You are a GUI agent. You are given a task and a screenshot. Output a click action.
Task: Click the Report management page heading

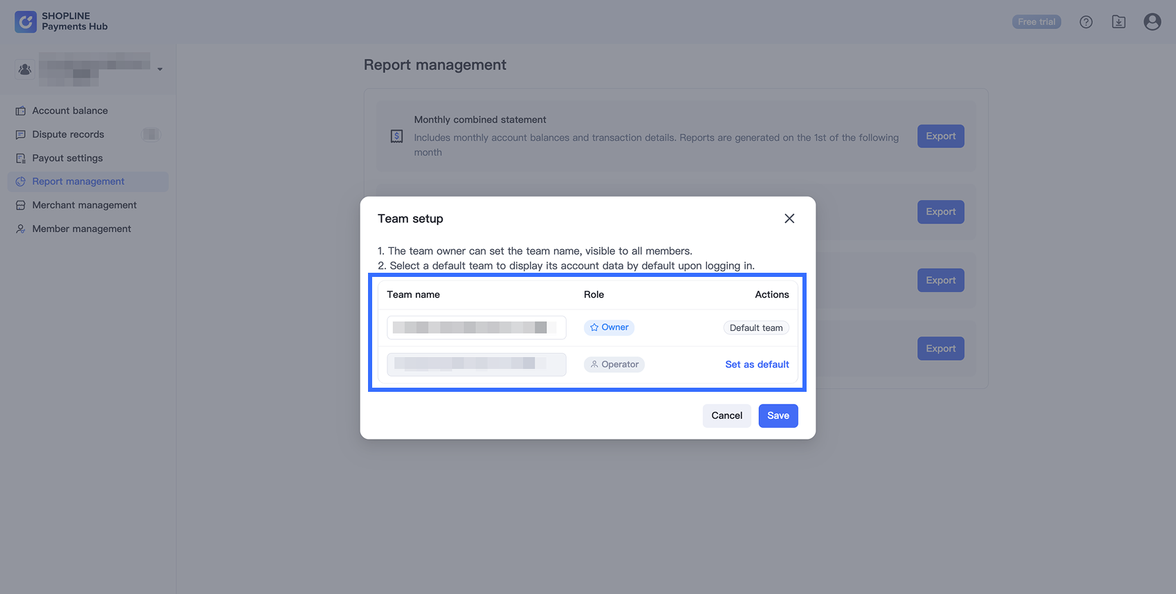click(435, 65)
